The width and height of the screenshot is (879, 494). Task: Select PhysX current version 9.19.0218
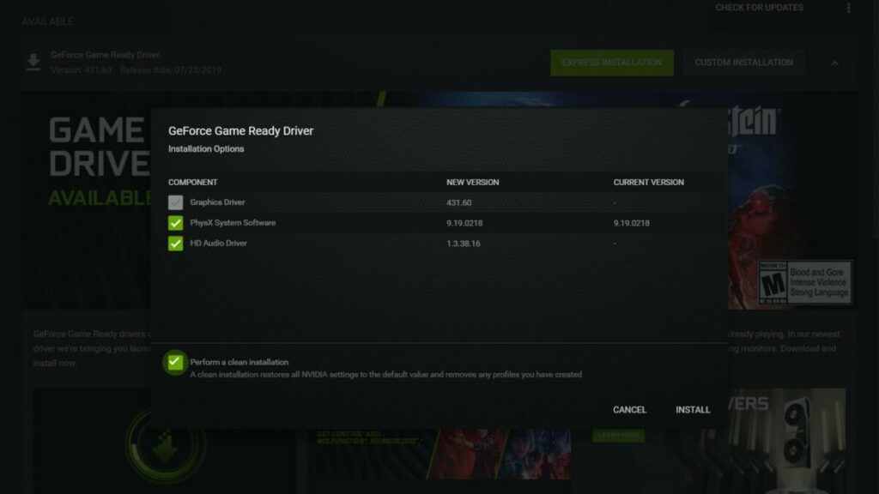point(631,223)
